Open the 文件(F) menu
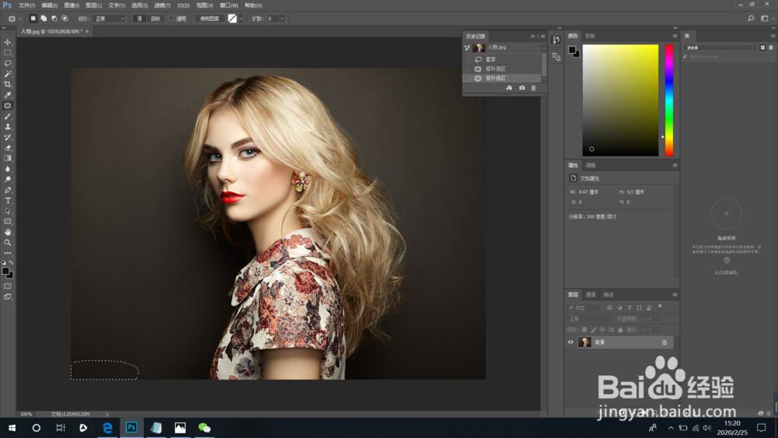Viewport: 778px width, 438px height. click(x=26, y=5)
